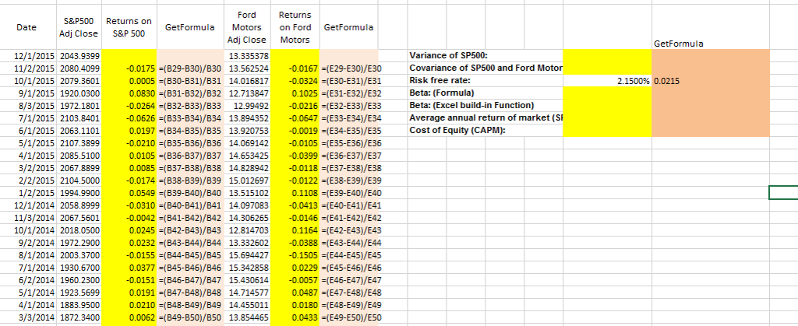Click Ford price cell 13.894352

(246, 118)
